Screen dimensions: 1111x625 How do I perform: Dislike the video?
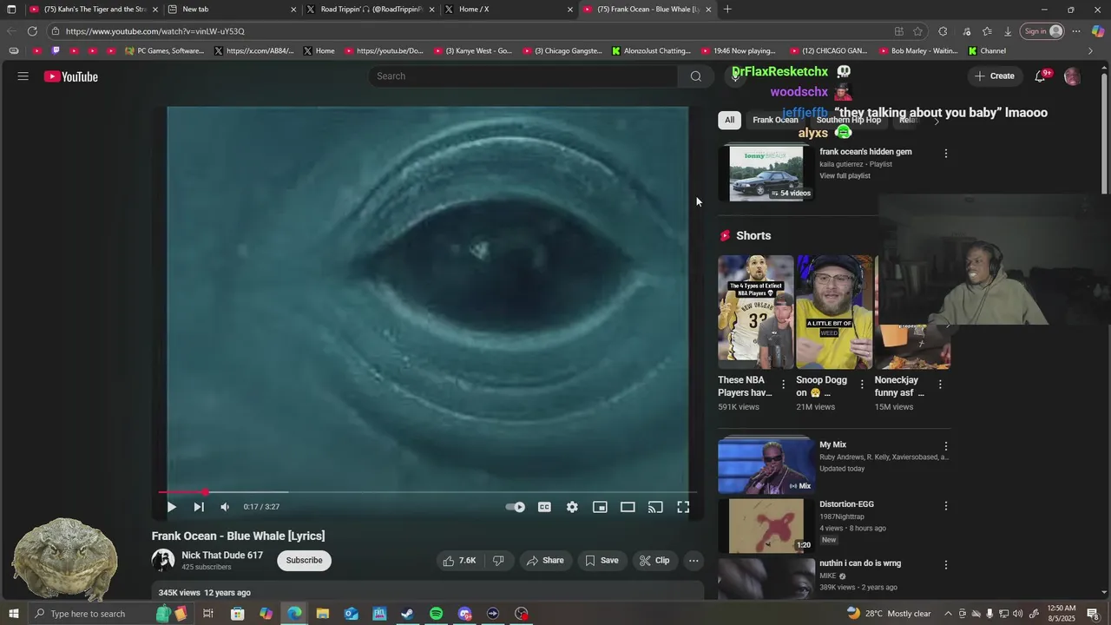pos(498,561)
